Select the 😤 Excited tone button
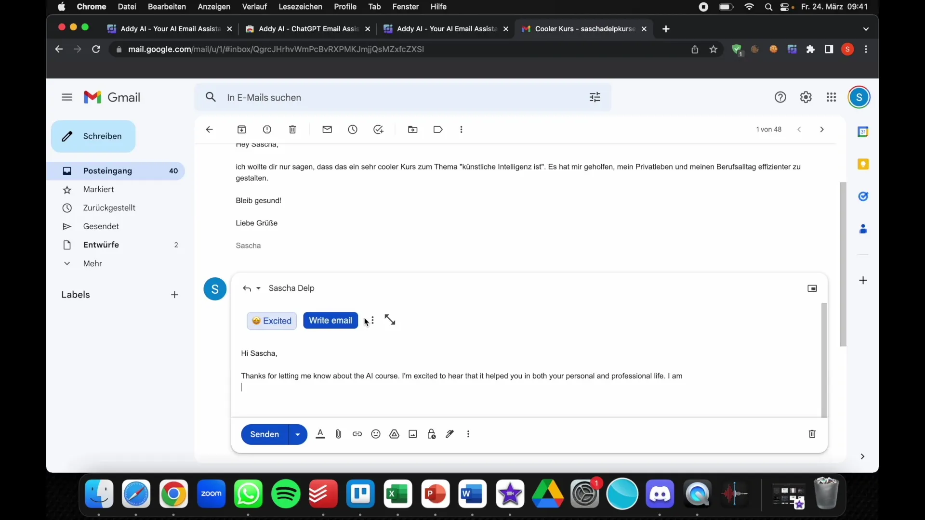This screenshot has width=925, height=520. (272, 320)
